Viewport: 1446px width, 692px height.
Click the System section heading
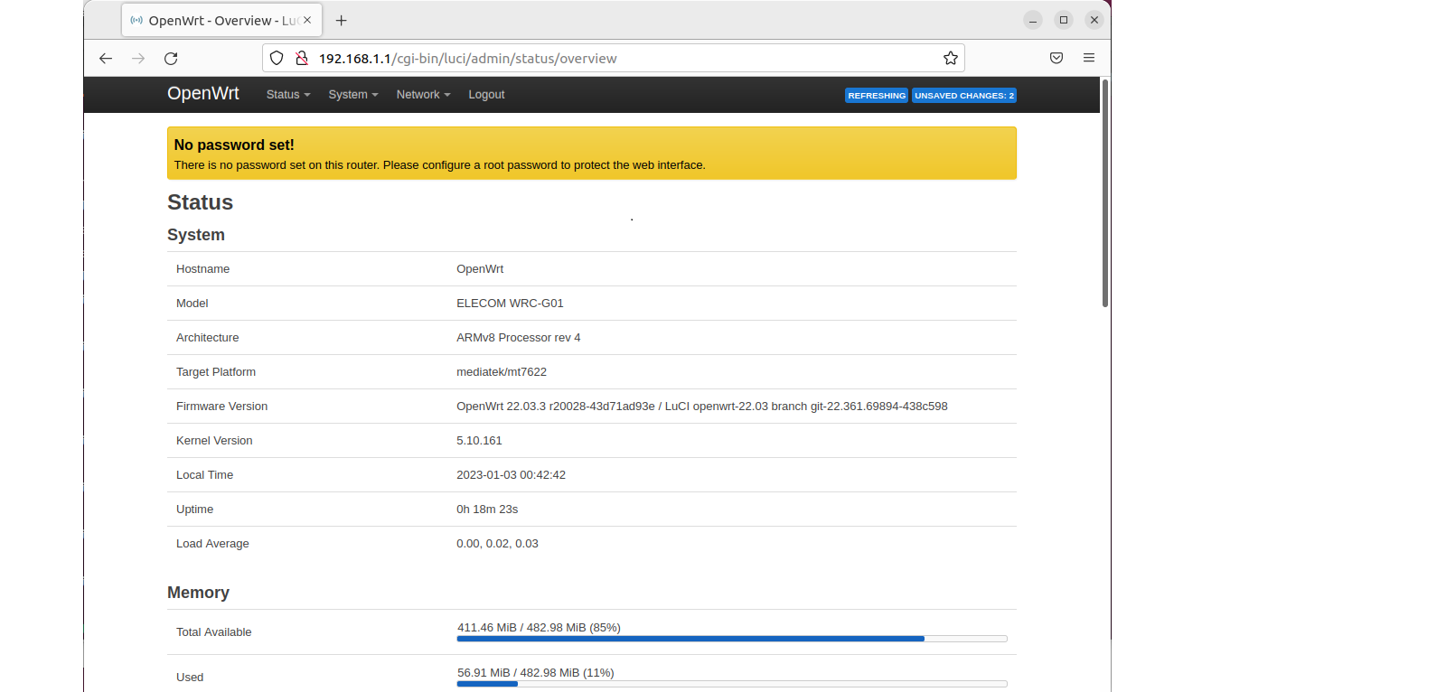(196, 235)
